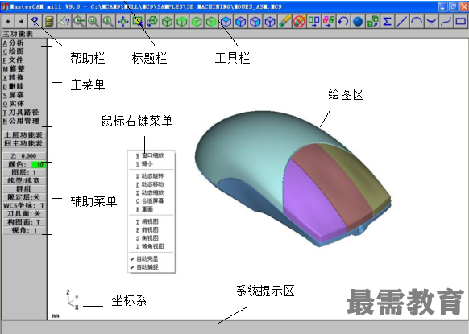Choose 动态移动 from the right-click menu
Screen dimensions: 469x334
pos(151,184)
